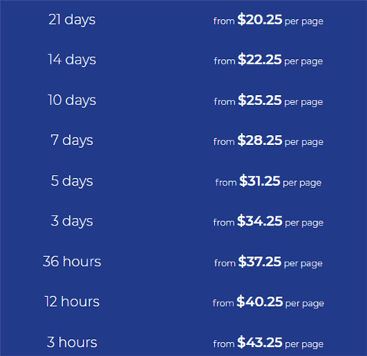
Task: Click the $40.25 per page price
Action: tap(269, 302)
